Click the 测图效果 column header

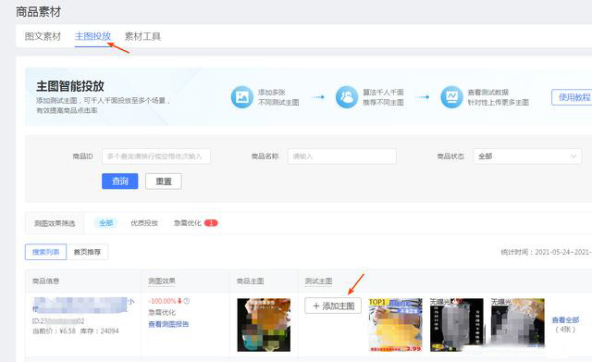[x=162, y=281]
